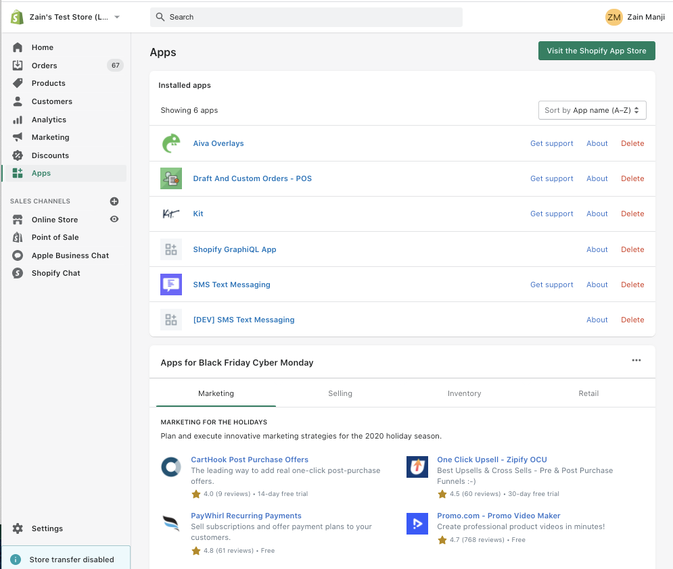Click the Customers person icon
673x569 pixels.
[x=18, y=101]
